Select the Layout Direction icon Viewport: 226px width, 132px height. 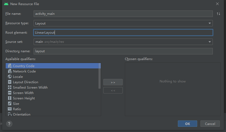click(10, 82)
